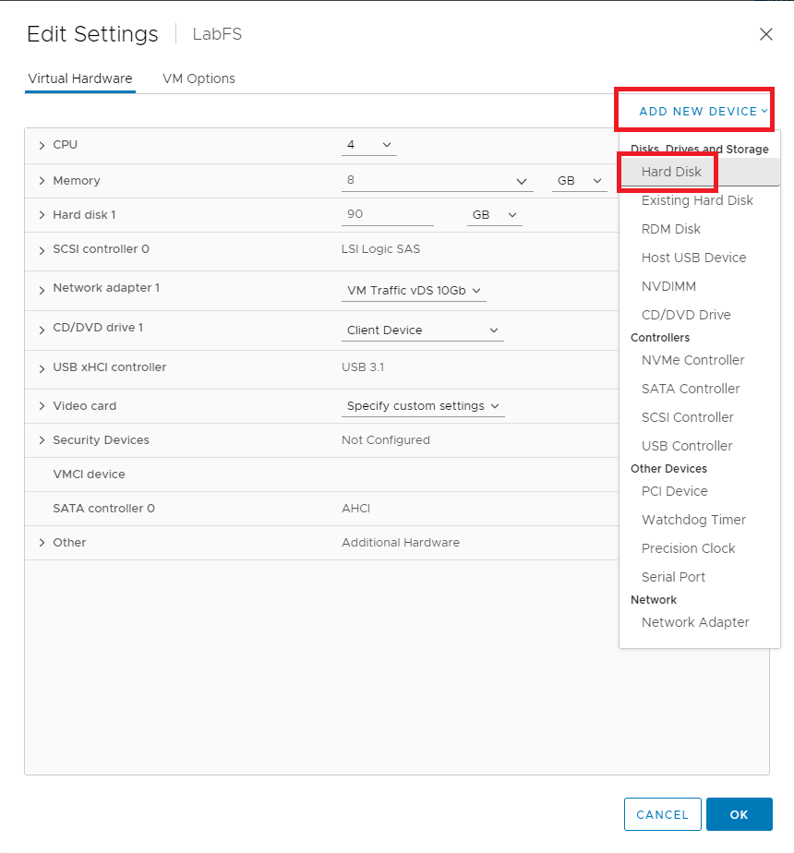Expand the Network adapter 1 row

(x=42, y=289)
